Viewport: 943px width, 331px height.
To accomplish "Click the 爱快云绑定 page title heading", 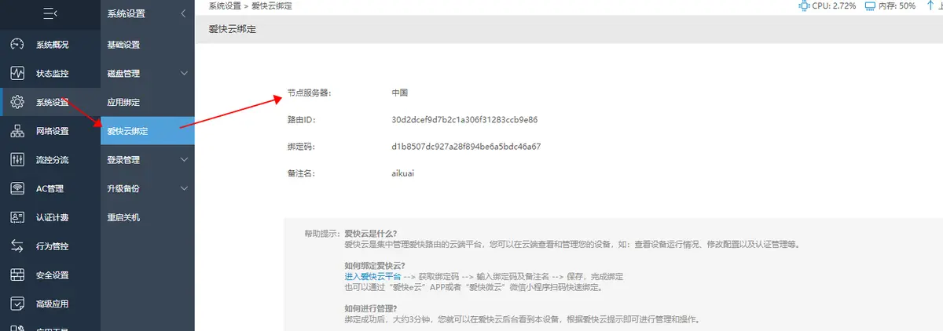I will pos(232,30).
